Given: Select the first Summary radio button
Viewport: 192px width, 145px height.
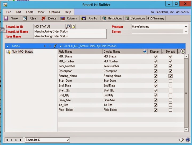Looking at the screenshot, I should pyautogui.click(x=149, y=18).
